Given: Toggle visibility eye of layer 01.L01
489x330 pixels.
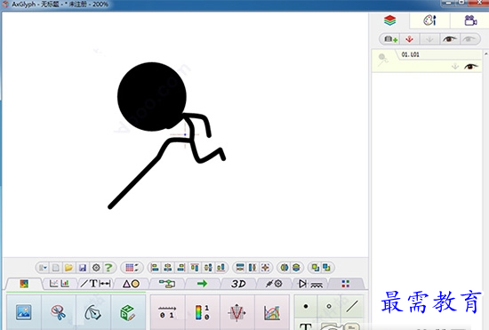Looking at the screenshot, I should (470, 66).
